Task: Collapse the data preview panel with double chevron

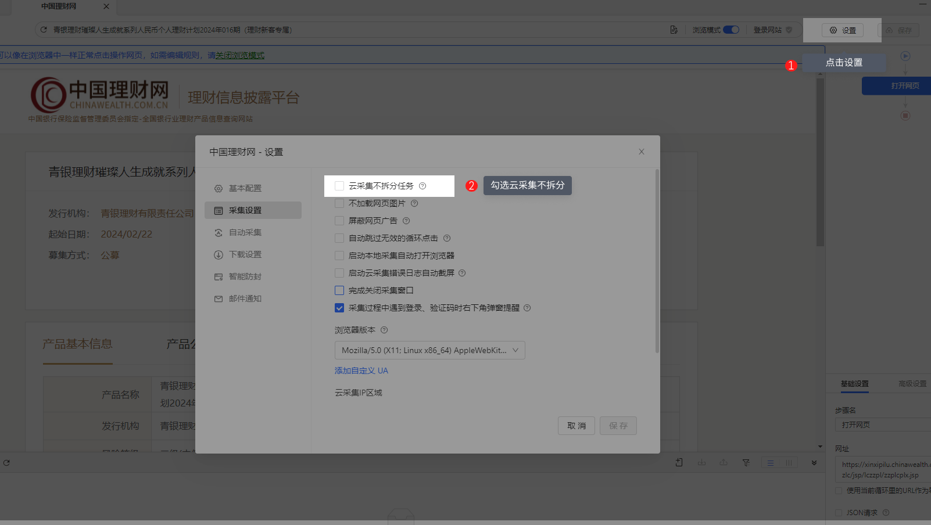Action: pyautogui.click(x=814, y=463)
